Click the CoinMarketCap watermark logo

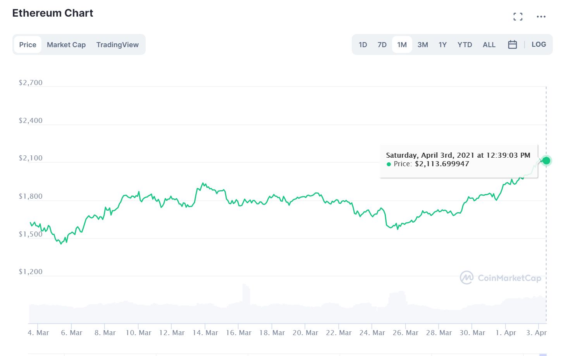(500, 278)
